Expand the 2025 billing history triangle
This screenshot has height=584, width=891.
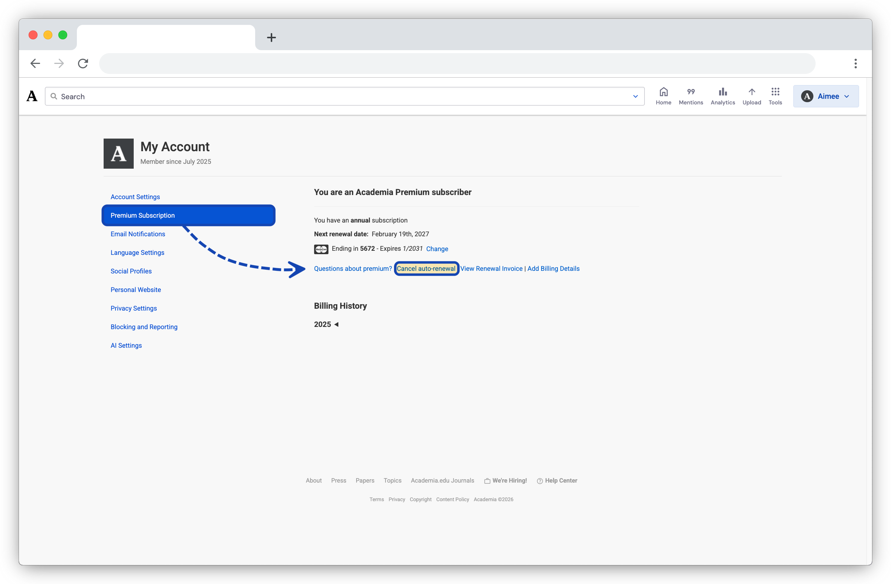point(336,325)
